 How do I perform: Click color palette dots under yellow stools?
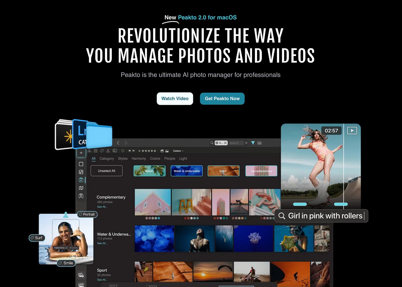click(x=191, y=218)
